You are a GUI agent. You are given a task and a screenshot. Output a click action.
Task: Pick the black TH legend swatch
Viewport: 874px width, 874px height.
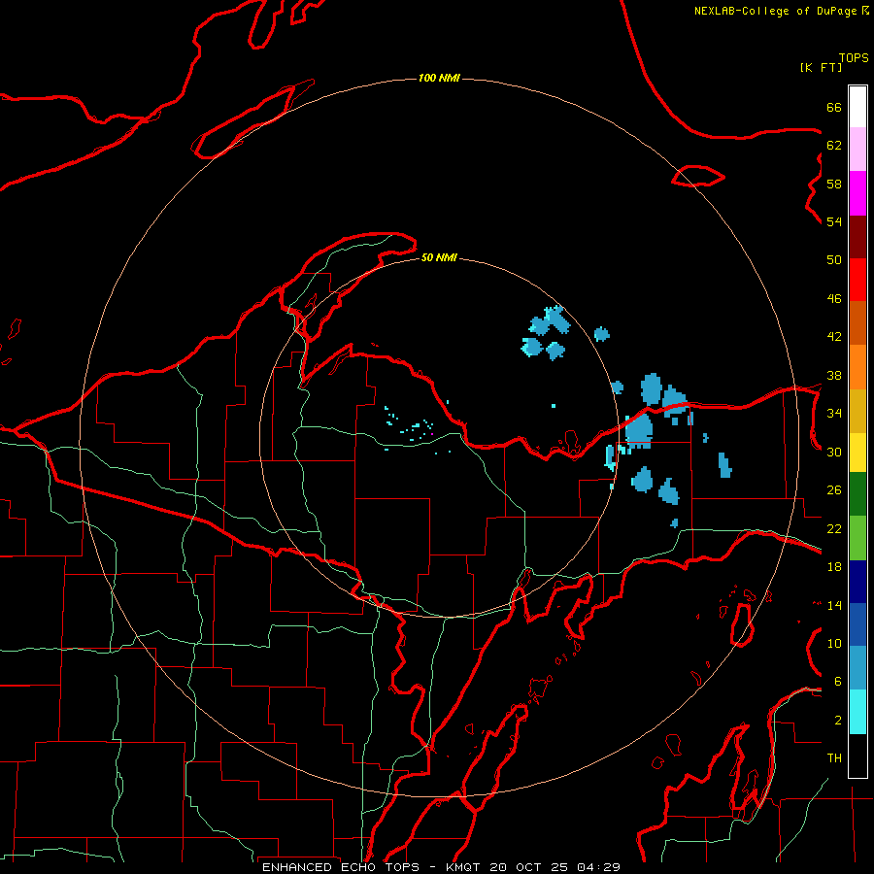pyautogui.click(x=857, y=756)
